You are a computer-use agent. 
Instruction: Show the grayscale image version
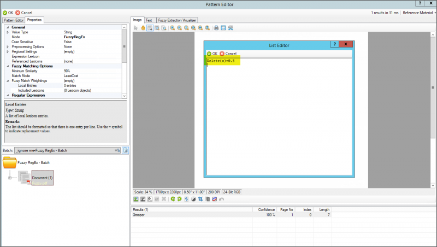coord(143,199)
